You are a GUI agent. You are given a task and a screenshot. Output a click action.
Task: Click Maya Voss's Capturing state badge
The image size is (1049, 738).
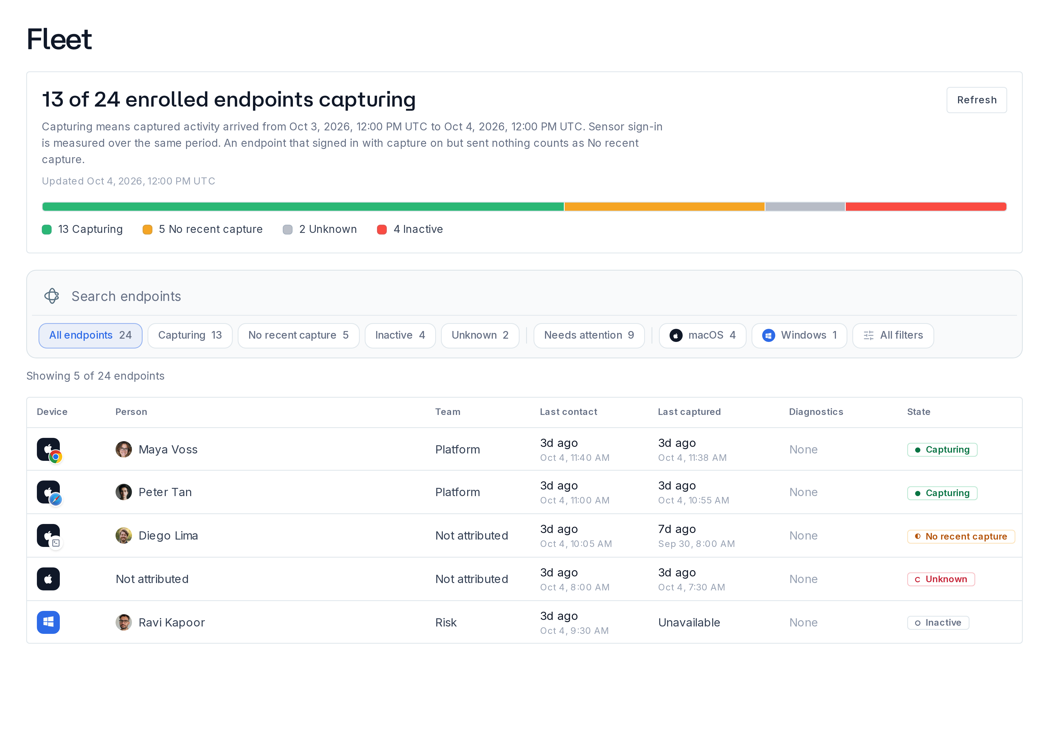[x=942, y=449]
